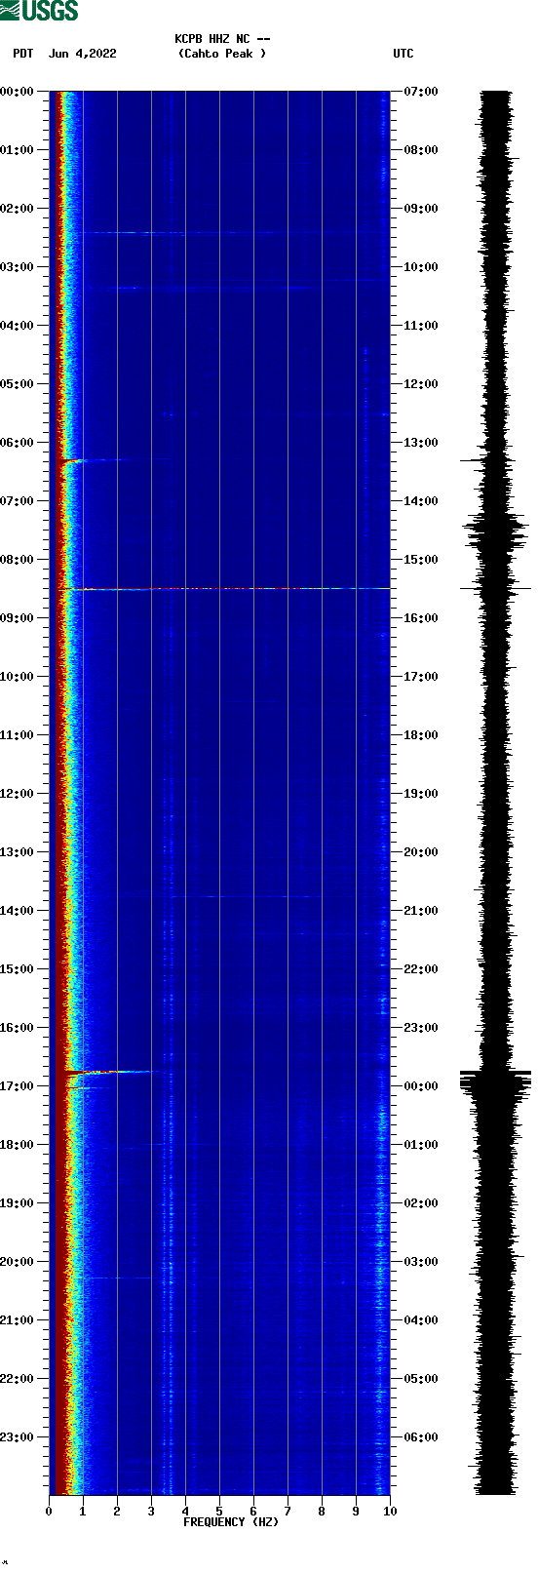Click the 08:00 UTC time label
Screen dimensions: 538x1573
pos(421,150)
